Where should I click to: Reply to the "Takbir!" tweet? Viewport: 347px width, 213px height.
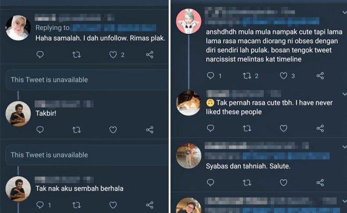(x=40, y=130)
